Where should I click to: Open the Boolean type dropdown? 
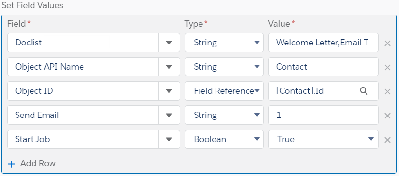[224, 139]
